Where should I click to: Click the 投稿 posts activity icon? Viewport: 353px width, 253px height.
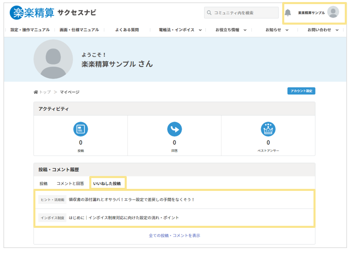(x=81, y=129)
